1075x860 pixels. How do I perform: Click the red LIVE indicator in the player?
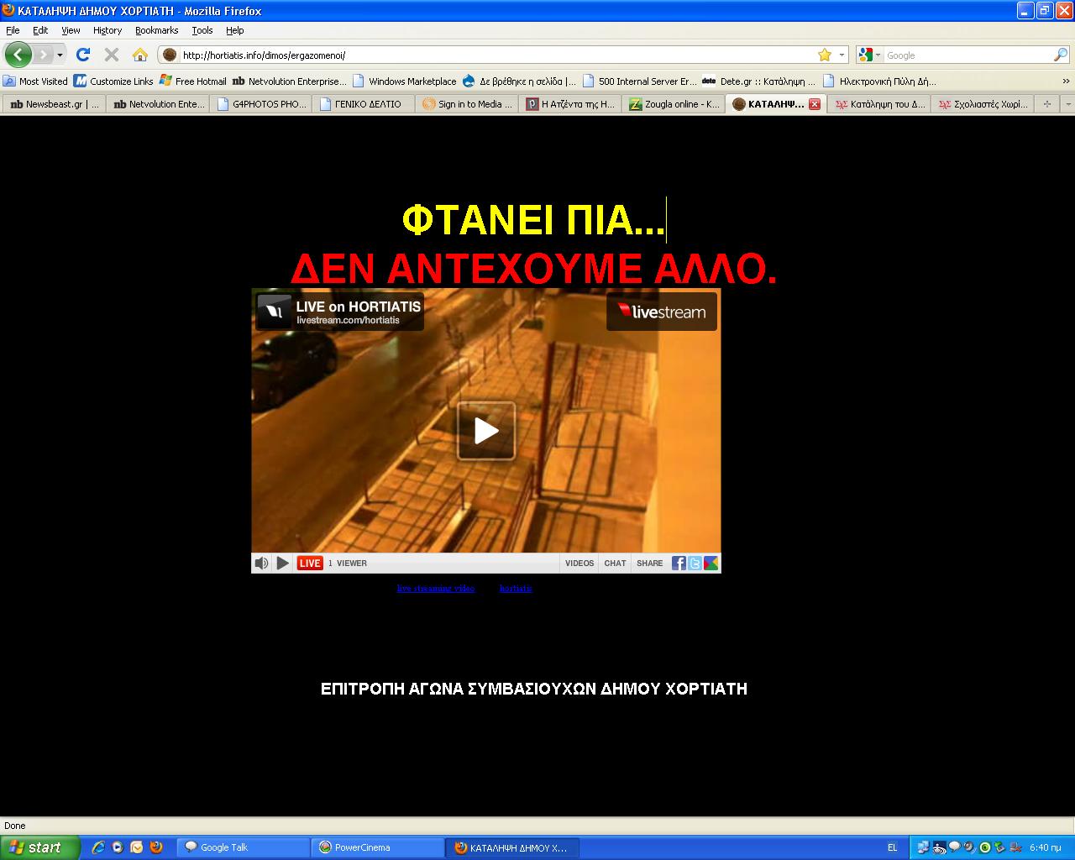tap(310, 564)
